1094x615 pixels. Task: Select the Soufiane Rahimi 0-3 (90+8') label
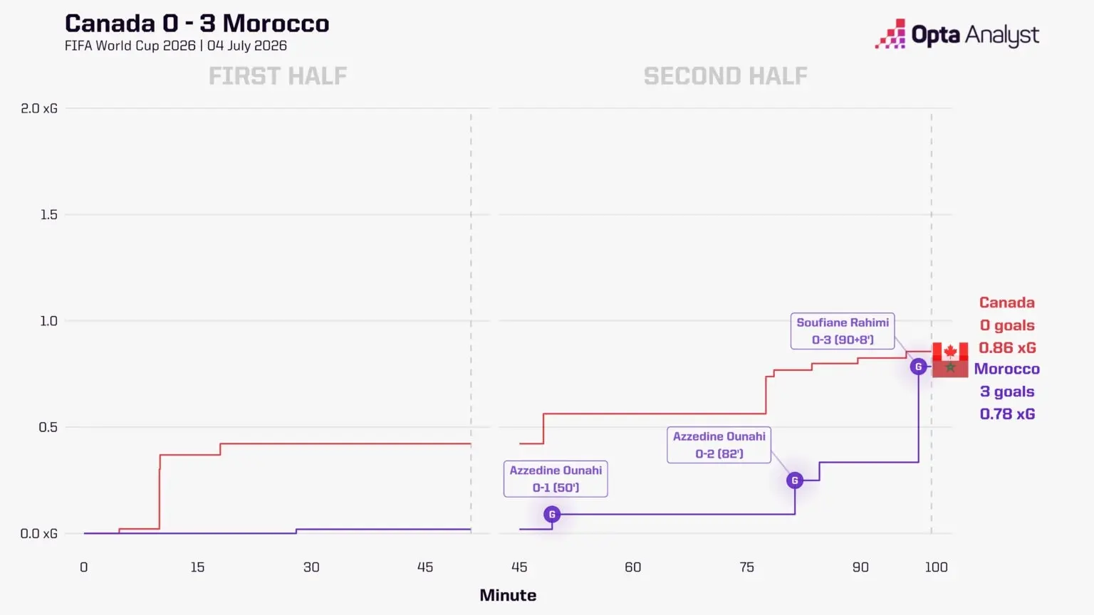coord(843,331)
